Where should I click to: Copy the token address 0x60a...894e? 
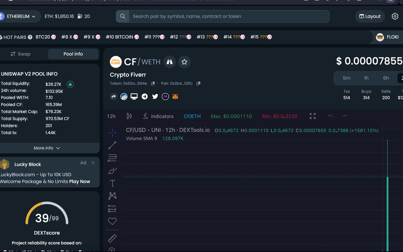(x=153, y=83)
